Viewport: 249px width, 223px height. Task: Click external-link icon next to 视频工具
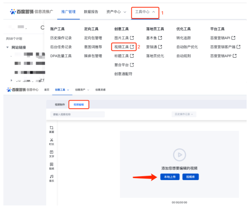(132, 47)
